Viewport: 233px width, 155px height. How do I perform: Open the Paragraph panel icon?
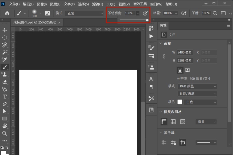coord(151,87)
